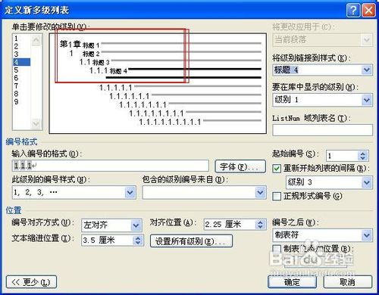Open the 字体 font button

(240, 166)
